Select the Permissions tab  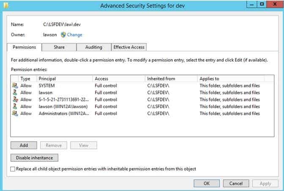(x=24, y=47)
